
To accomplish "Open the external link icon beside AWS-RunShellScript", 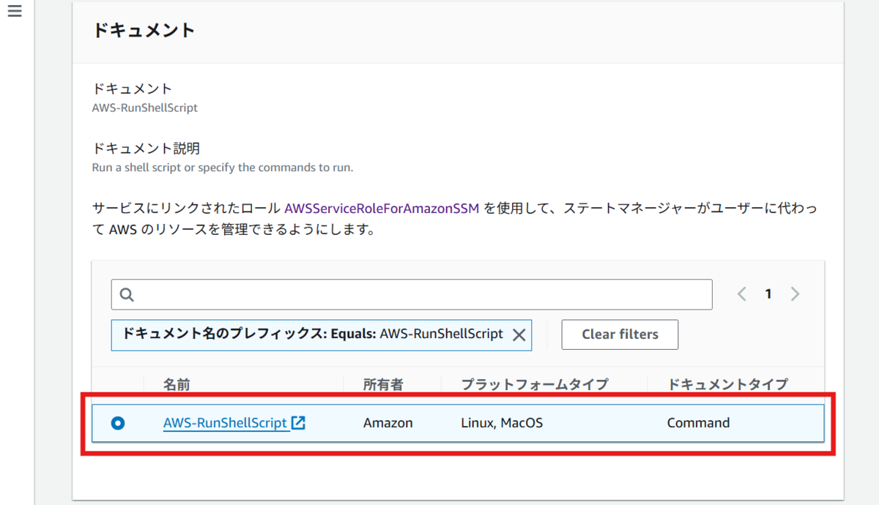I will pos(298,422).
